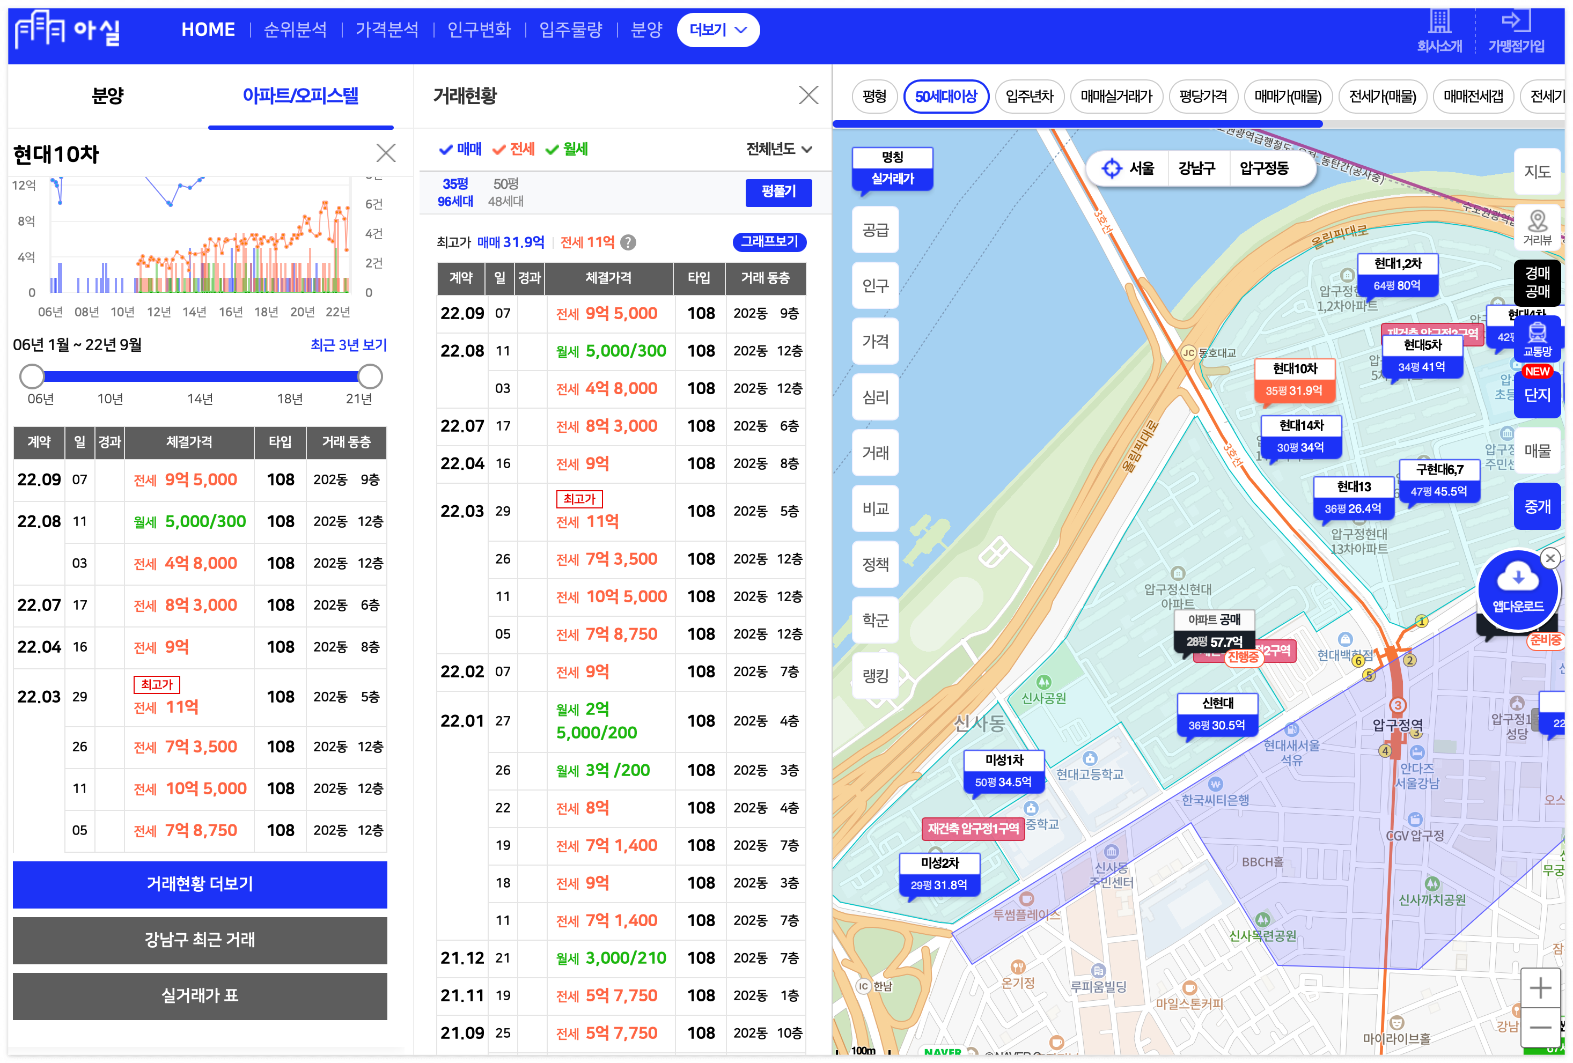
Task: Toggle the 50세대이상 map filter
Action: 945,96
